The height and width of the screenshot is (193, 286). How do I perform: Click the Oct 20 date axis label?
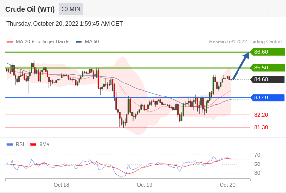227,185
